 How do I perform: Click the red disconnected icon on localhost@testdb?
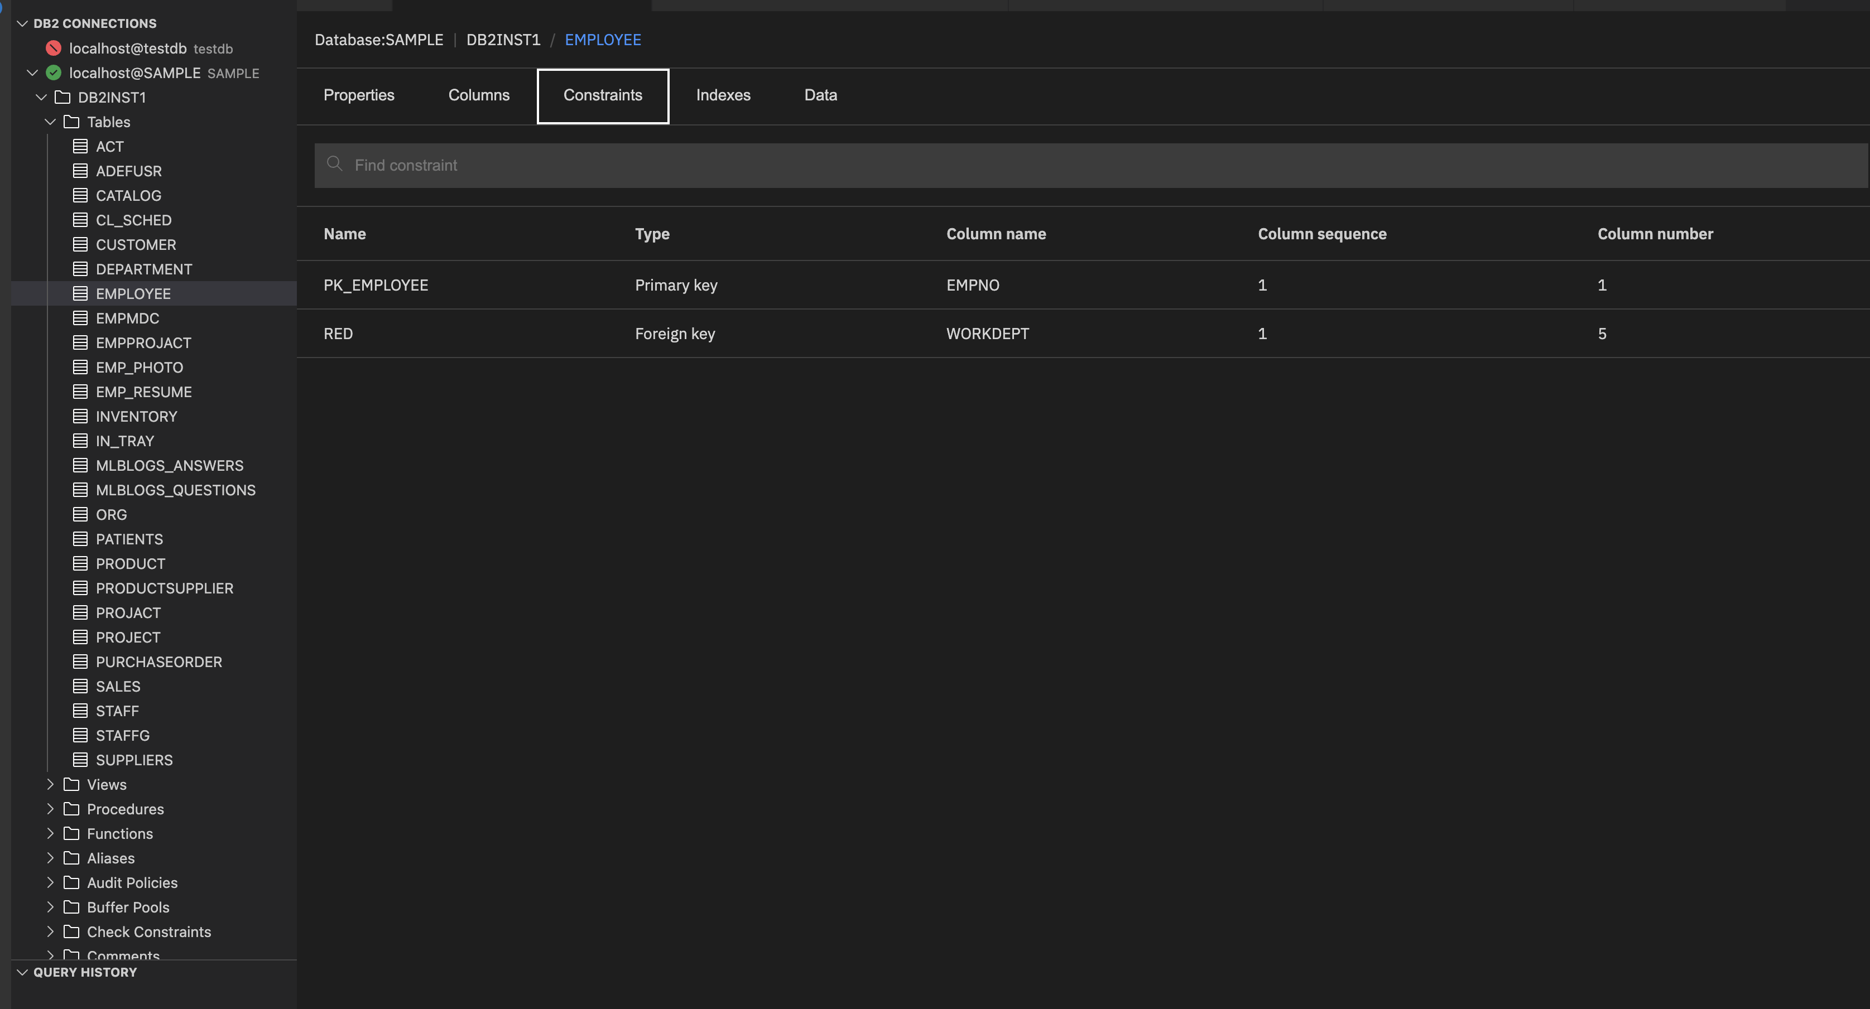click(x=54, y=48)
